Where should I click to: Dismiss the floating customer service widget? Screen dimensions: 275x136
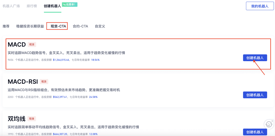(272, 121)
